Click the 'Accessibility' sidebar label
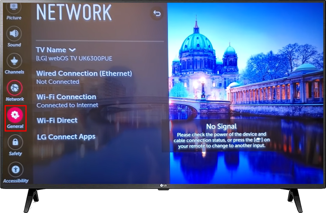 pos(16,180)
